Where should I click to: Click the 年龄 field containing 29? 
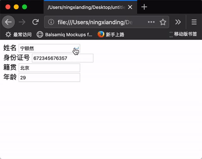49,77
